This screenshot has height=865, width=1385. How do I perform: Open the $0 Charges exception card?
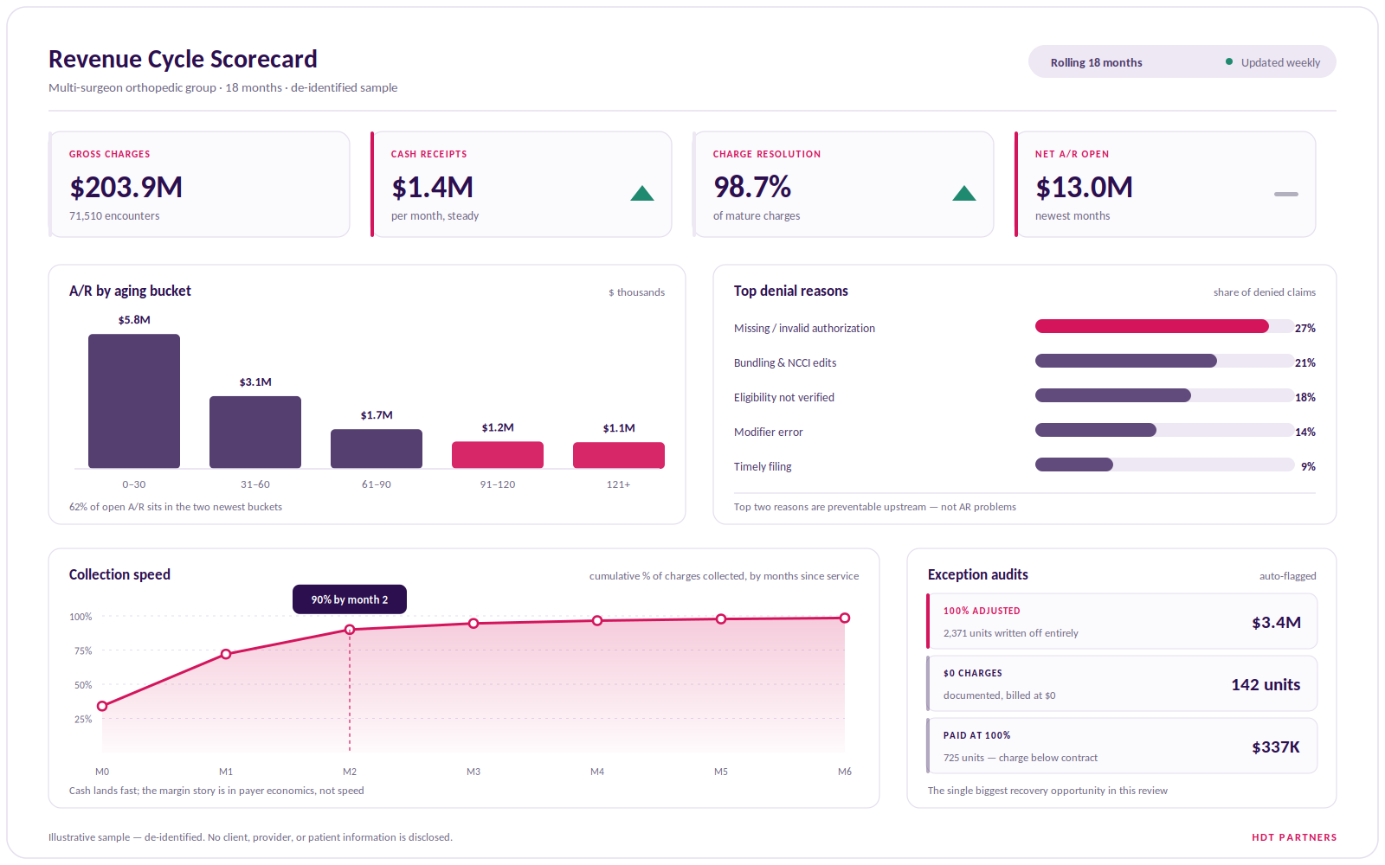point(1122,683)
